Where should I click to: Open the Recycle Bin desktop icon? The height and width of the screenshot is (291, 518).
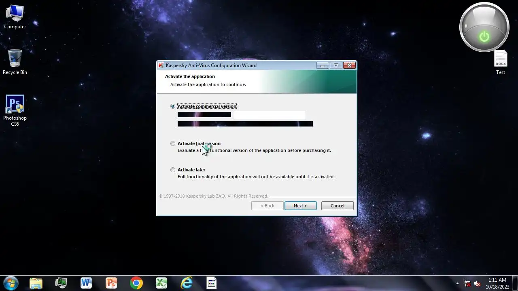15,62
